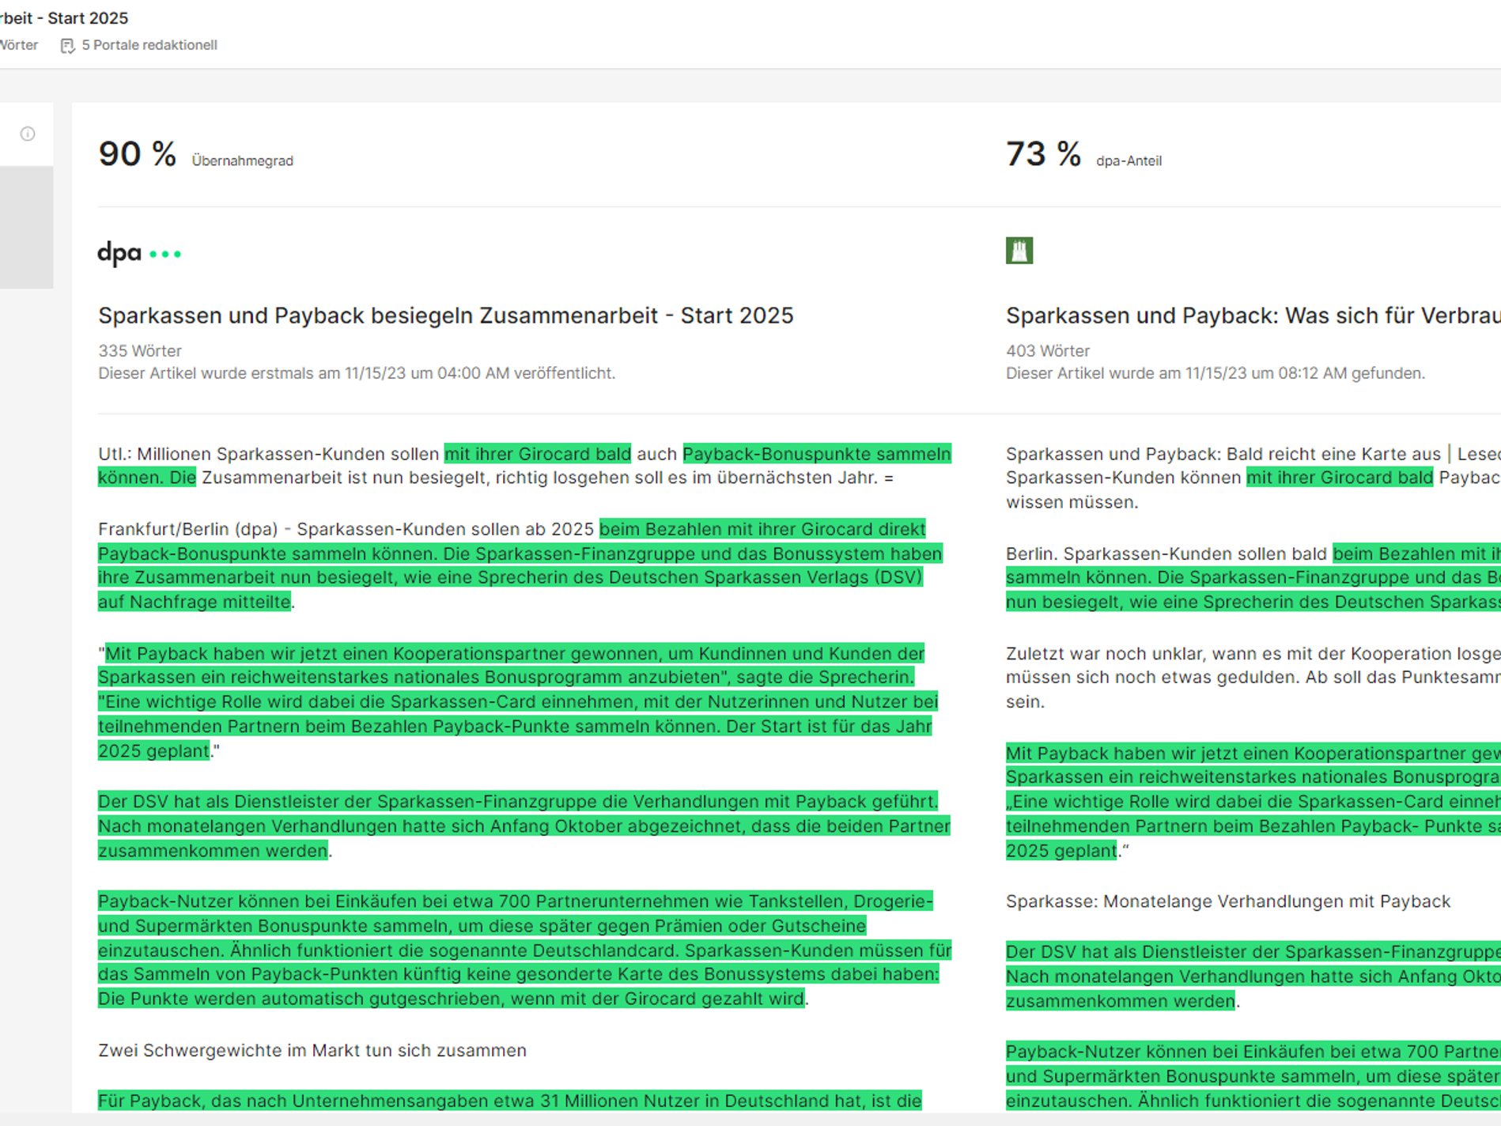Image resolution: width=1501 pixels, height=1126 pixels.
Task: Click the 'am 11/15/23 um 08:12 AM gefunden' line
Action: [1216, 373]
